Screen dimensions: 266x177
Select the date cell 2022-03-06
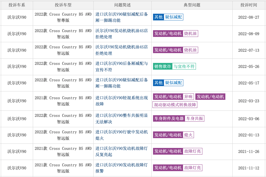click(x=249, y=119)
